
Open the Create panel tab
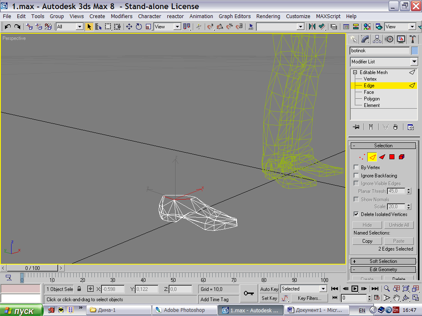coord(353,39)
